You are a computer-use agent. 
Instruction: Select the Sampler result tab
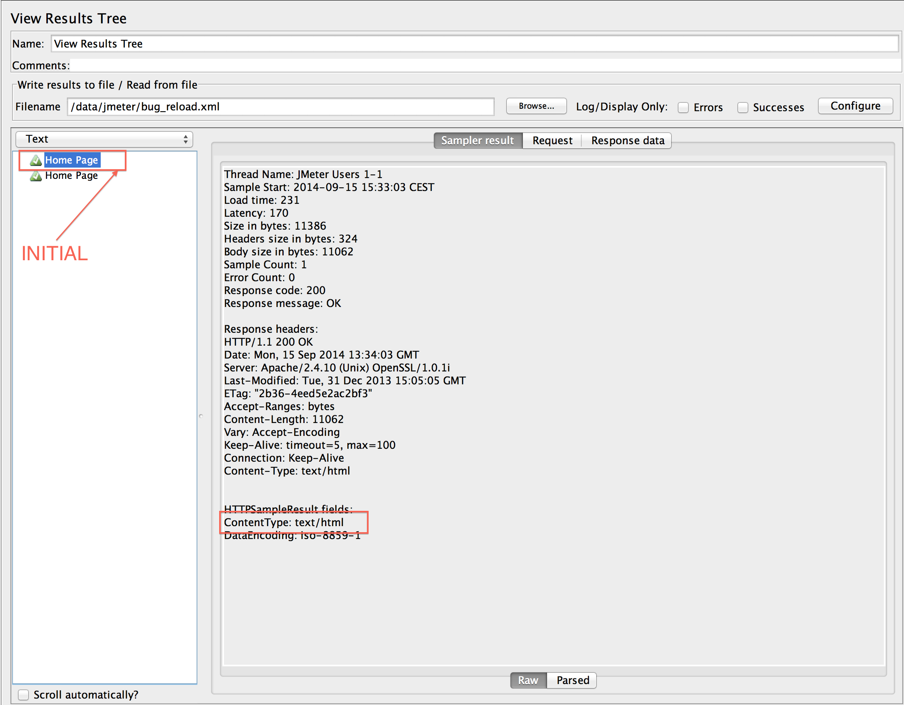pos(478,140)
